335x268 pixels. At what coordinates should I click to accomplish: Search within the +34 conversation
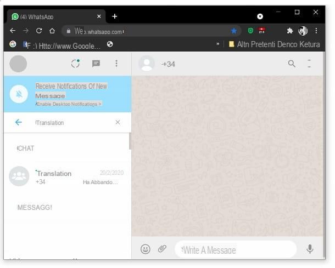coord(292,64)
